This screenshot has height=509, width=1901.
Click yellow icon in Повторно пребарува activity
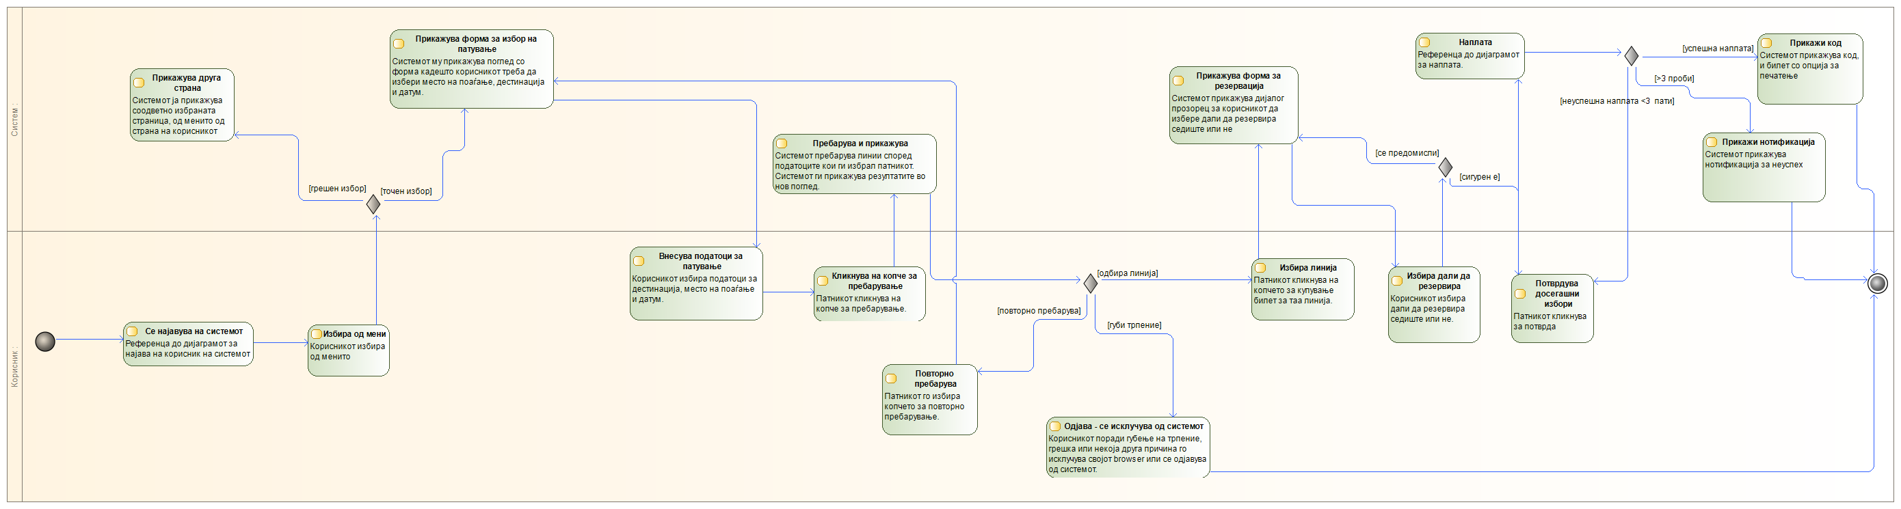tap(891, 379)
